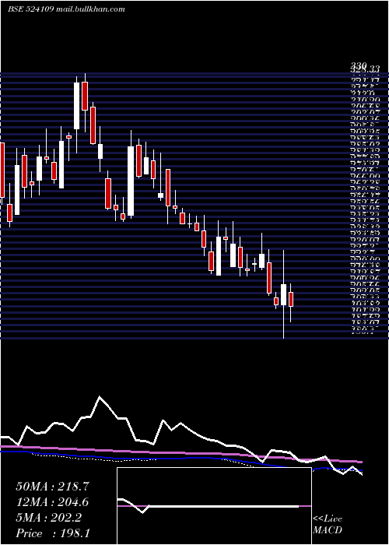
Task: Click the <<Live MACD label
Action: 328,525
